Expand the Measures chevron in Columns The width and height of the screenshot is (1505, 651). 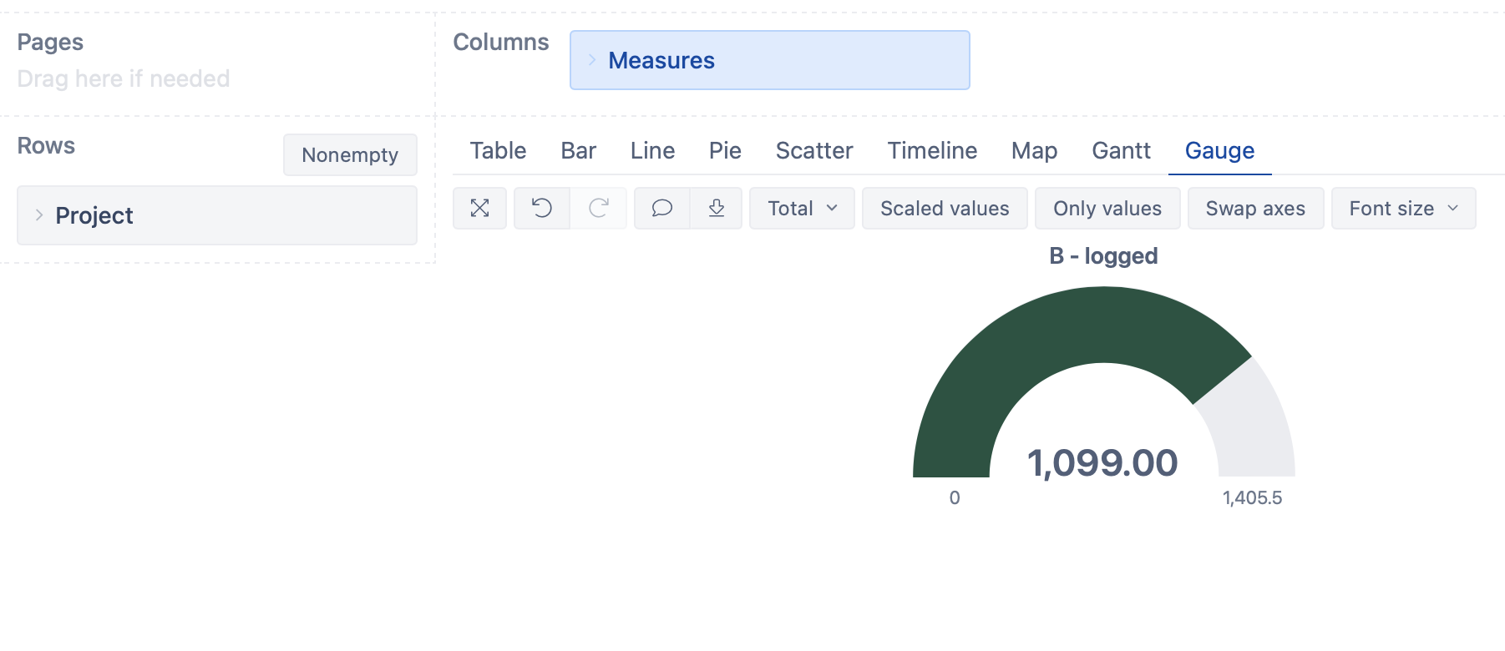[x=591, y=60]
